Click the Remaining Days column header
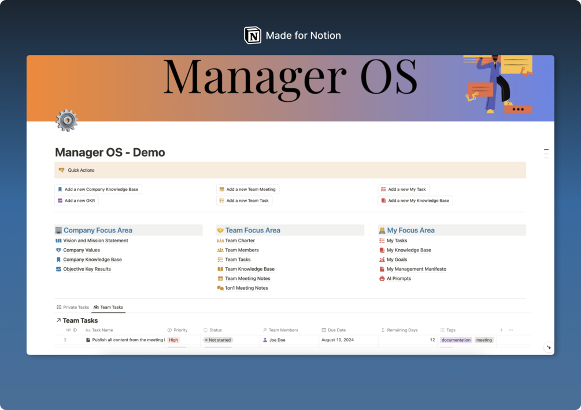 pyautogui.click(x=399, y=330)
